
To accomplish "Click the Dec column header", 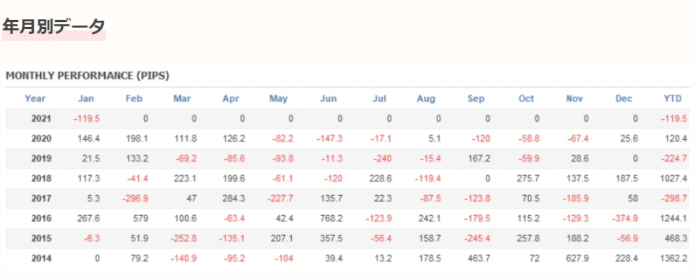I will tap(623, 99).
